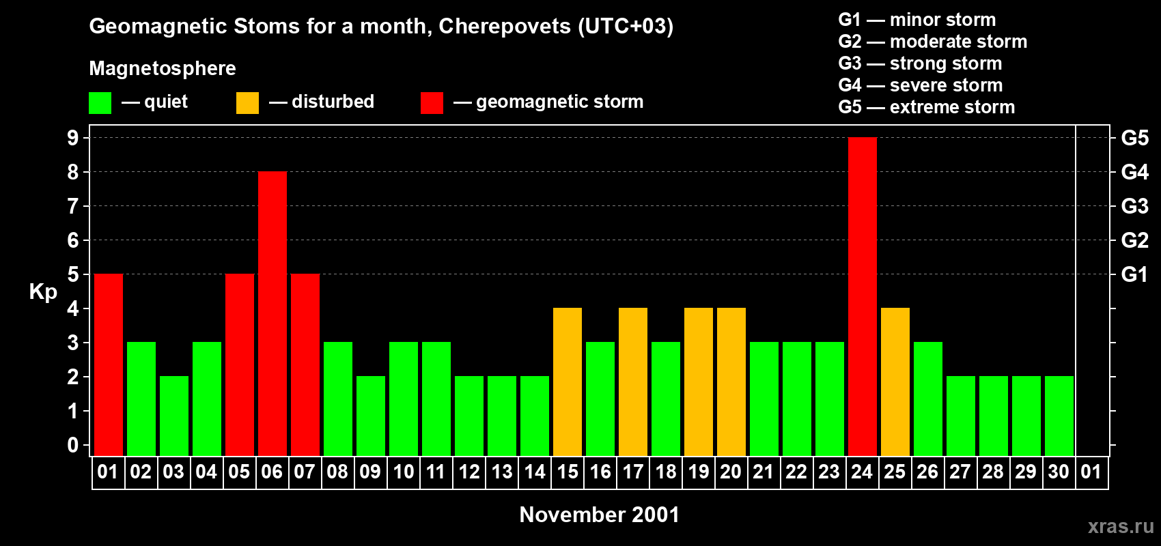Click the date label 24 on the axis
1161x546 pixels.
coord(862,472)
